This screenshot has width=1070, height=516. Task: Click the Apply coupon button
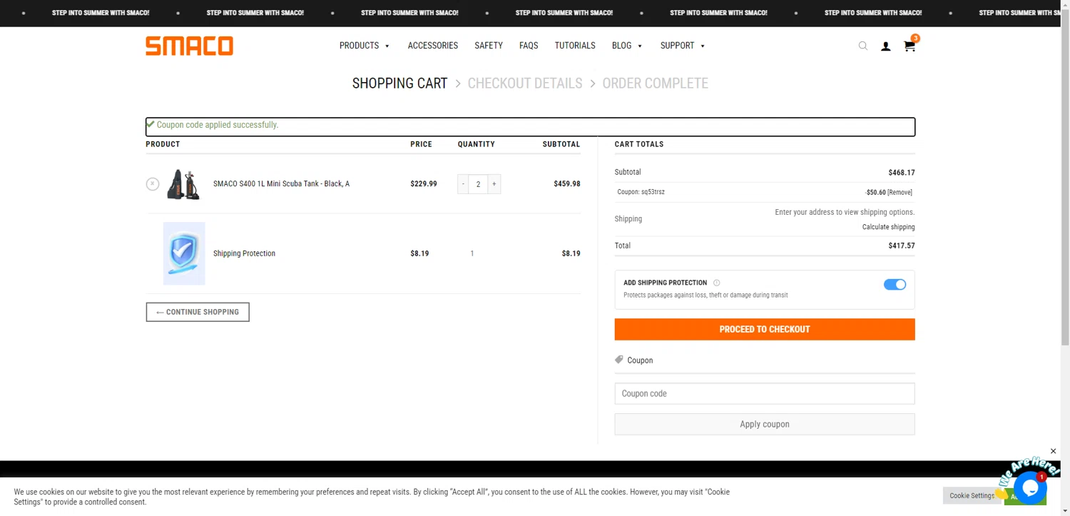pos(765,424)
